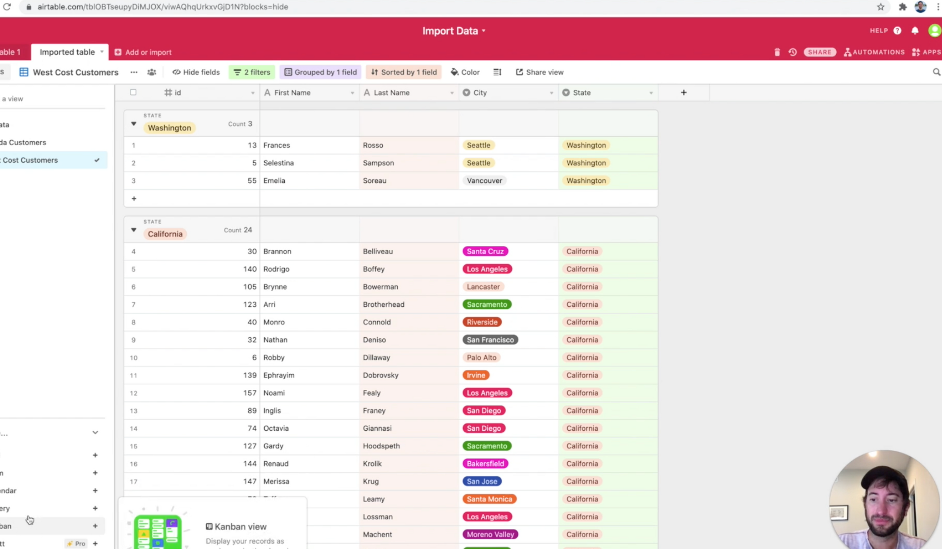Toggle the select-all checkbox in header
The width and height of the screenshot is (942, 549).
click(133, 92)
